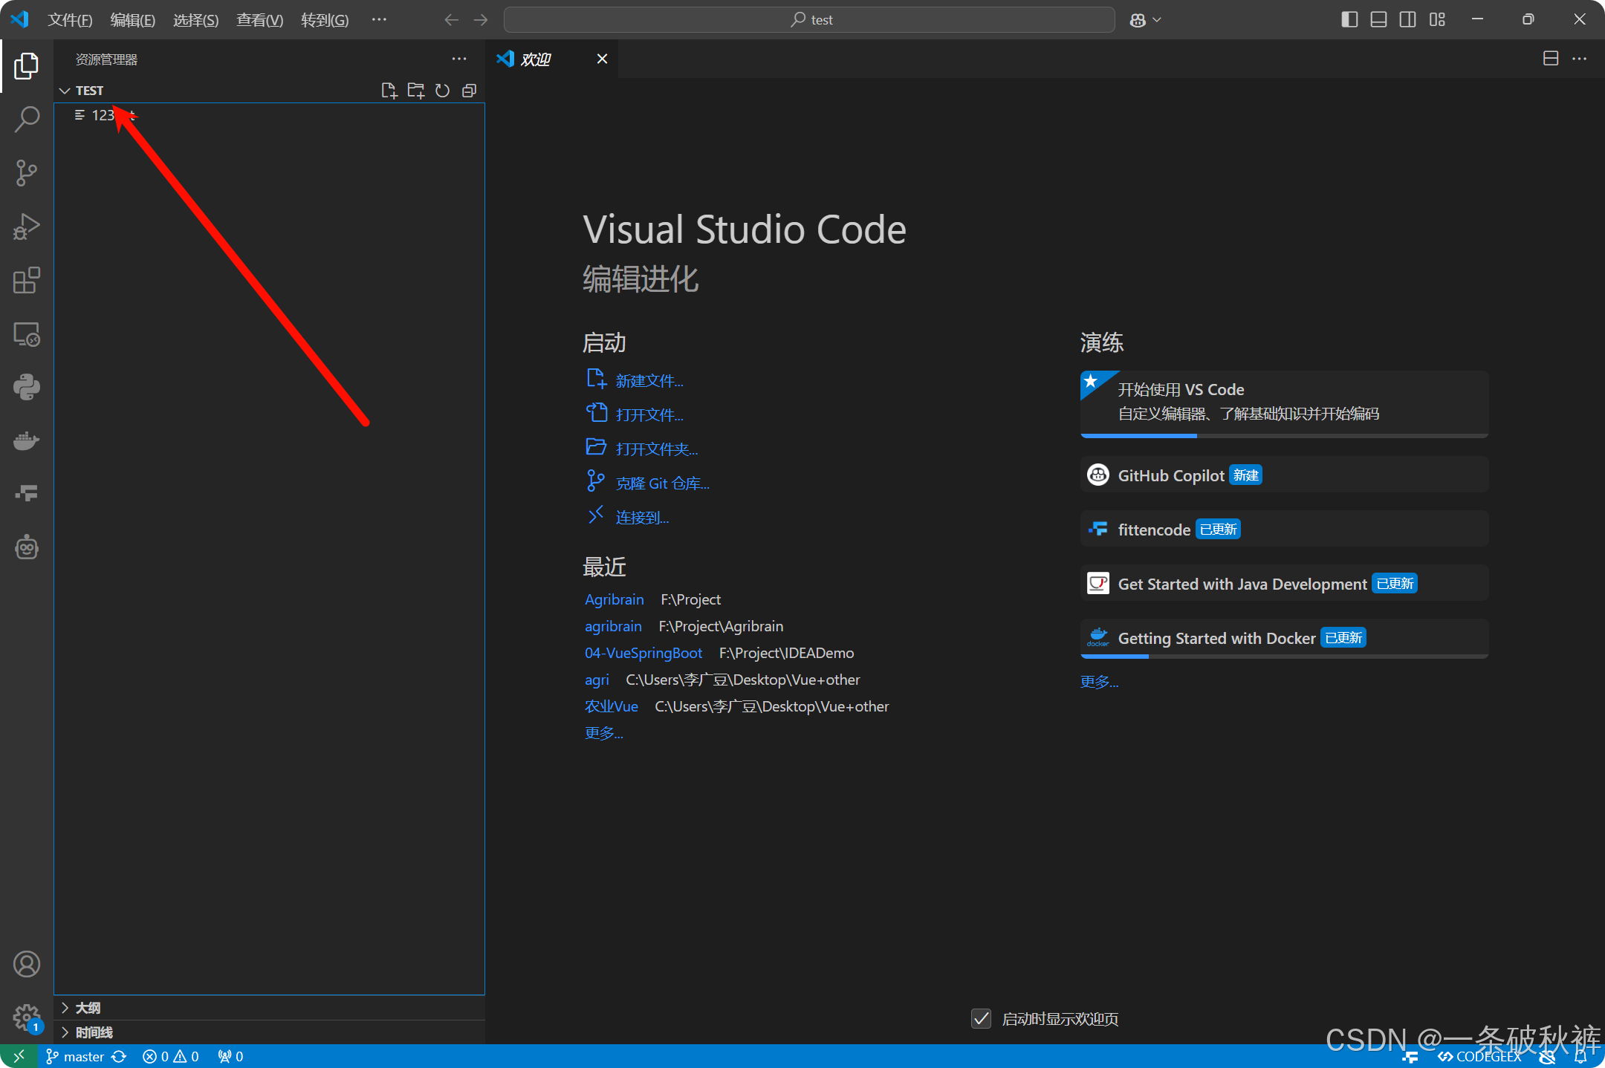Open GitHub Copilot walkthrough card
Screen dimensions: 1605x1068
(x=1284, y=475)
